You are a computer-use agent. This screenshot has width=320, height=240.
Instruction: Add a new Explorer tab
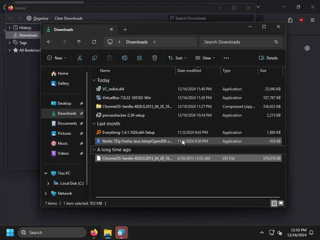pos(125,30)
